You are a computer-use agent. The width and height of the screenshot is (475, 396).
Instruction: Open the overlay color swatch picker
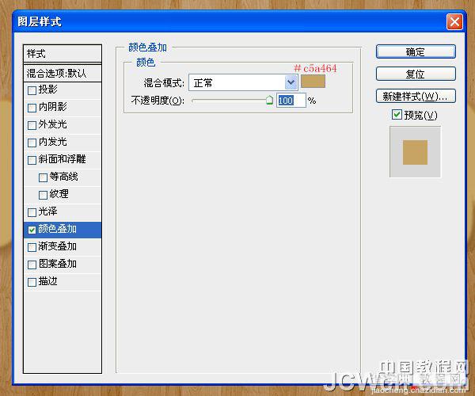click(x=313, y=82)
